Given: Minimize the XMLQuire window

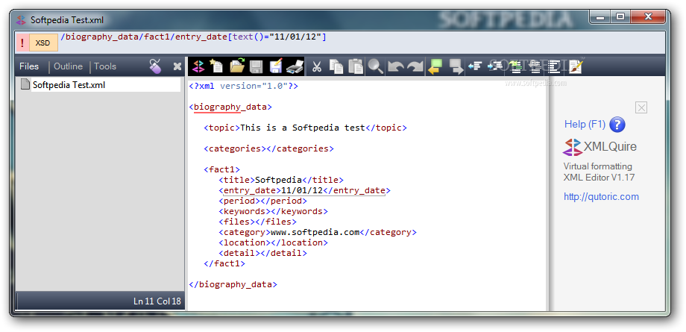Looking at the screenshot, I should click(x=601, y=17).
